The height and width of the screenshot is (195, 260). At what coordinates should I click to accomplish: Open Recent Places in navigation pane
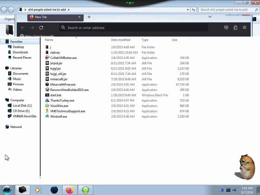22,57
